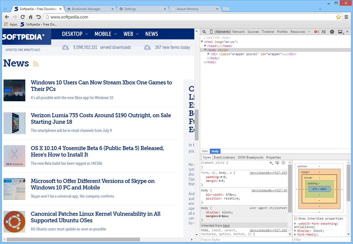Open NEWS in Softpedia navigation
Image resolution: width=353 pixels, height=244 pixels.
[152, 34]
